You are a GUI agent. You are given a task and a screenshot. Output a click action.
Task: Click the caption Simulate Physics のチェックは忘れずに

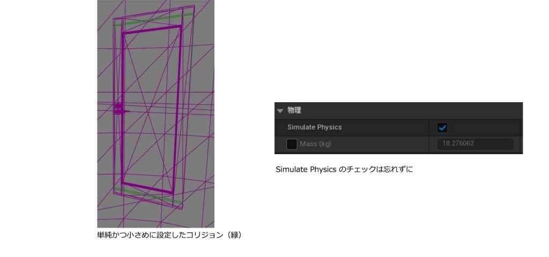[x=344, y=170]
